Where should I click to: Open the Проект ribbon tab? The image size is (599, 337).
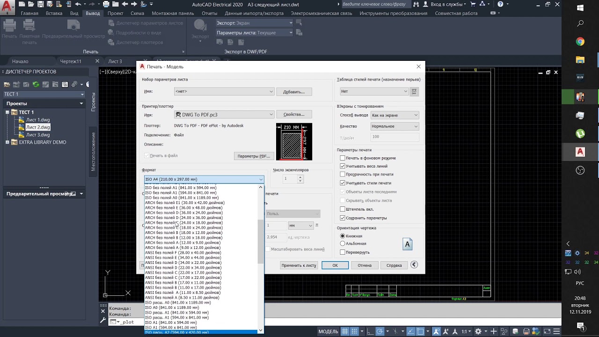[x=115, y=13]
